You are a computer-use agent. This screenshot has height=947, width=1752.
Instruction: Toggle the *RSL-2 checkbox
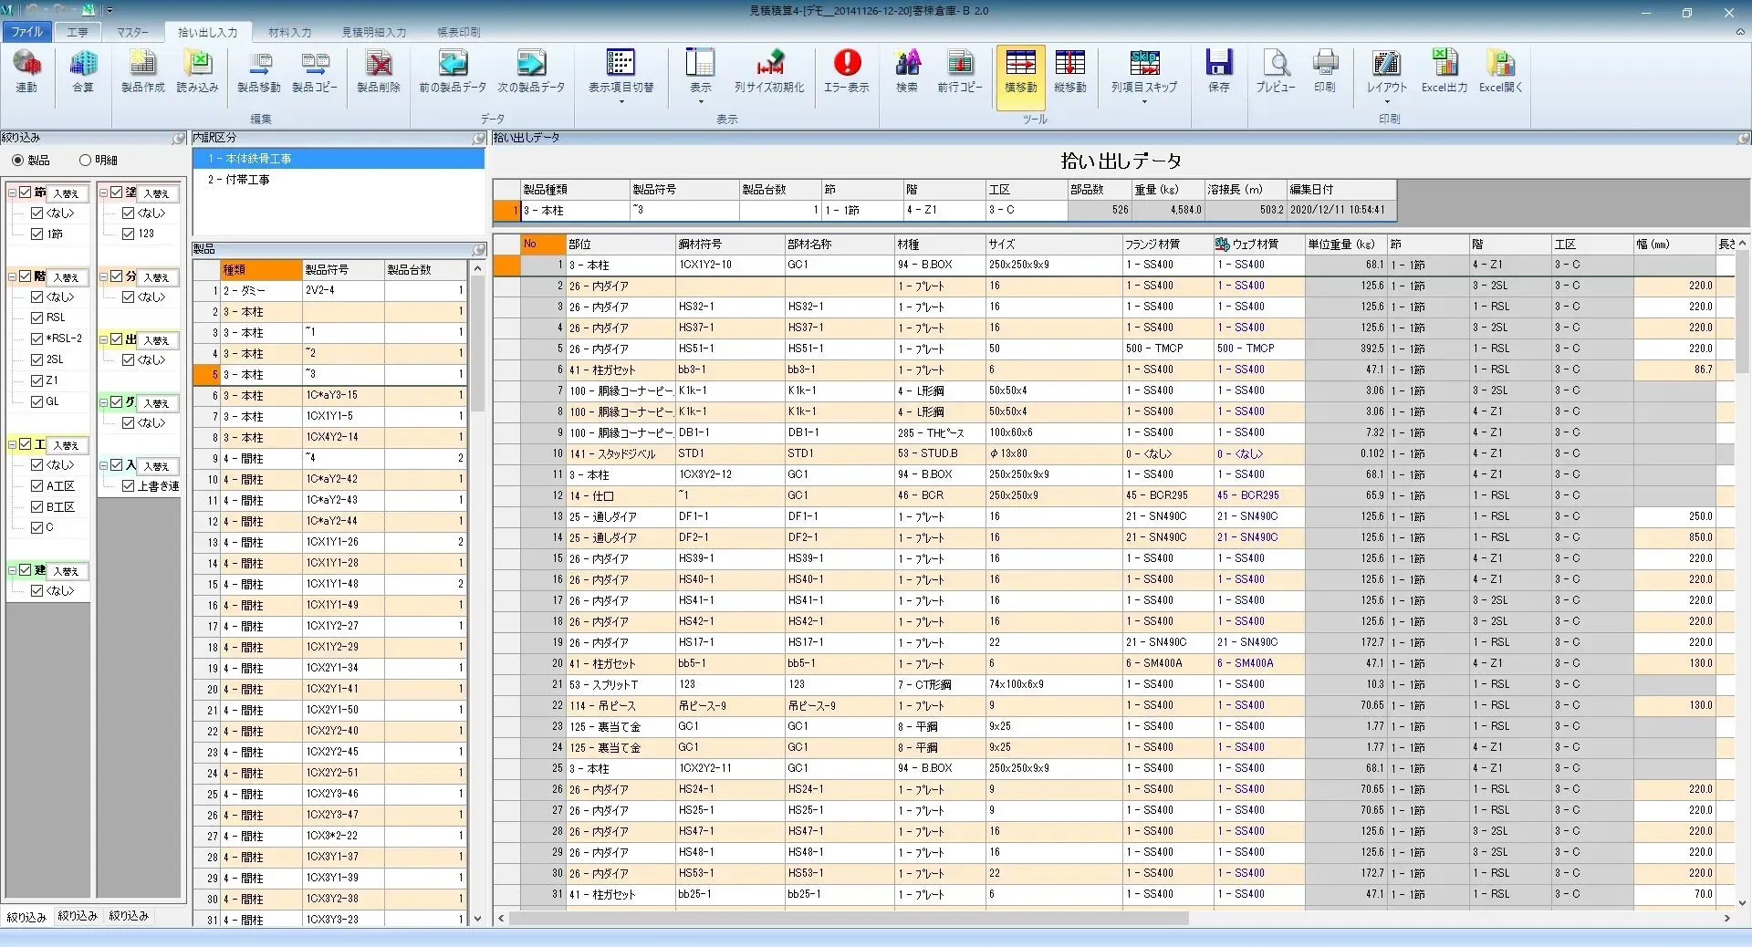coord(37,338)
